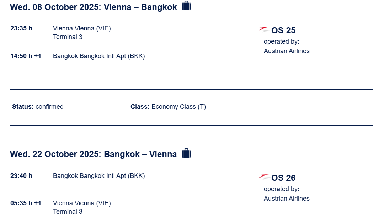Click Status: confirmed text

38,107
